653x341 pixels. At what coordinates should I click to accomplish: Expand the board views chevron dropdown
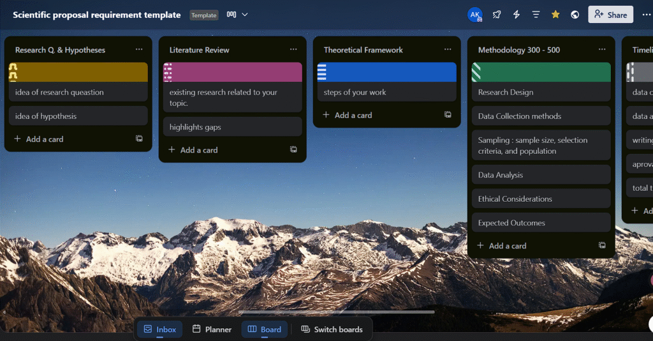click(x=245, y=15)
